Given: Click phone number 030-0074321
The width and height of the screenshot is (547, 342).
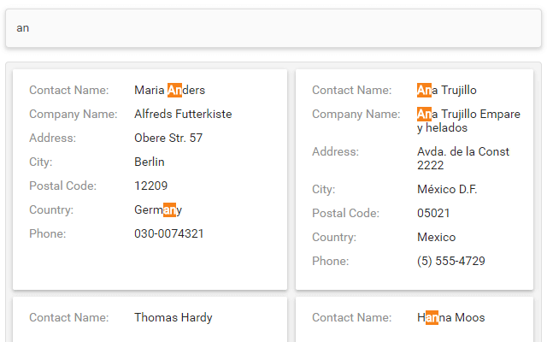Looking at the screenshot, I should (169, 233).
